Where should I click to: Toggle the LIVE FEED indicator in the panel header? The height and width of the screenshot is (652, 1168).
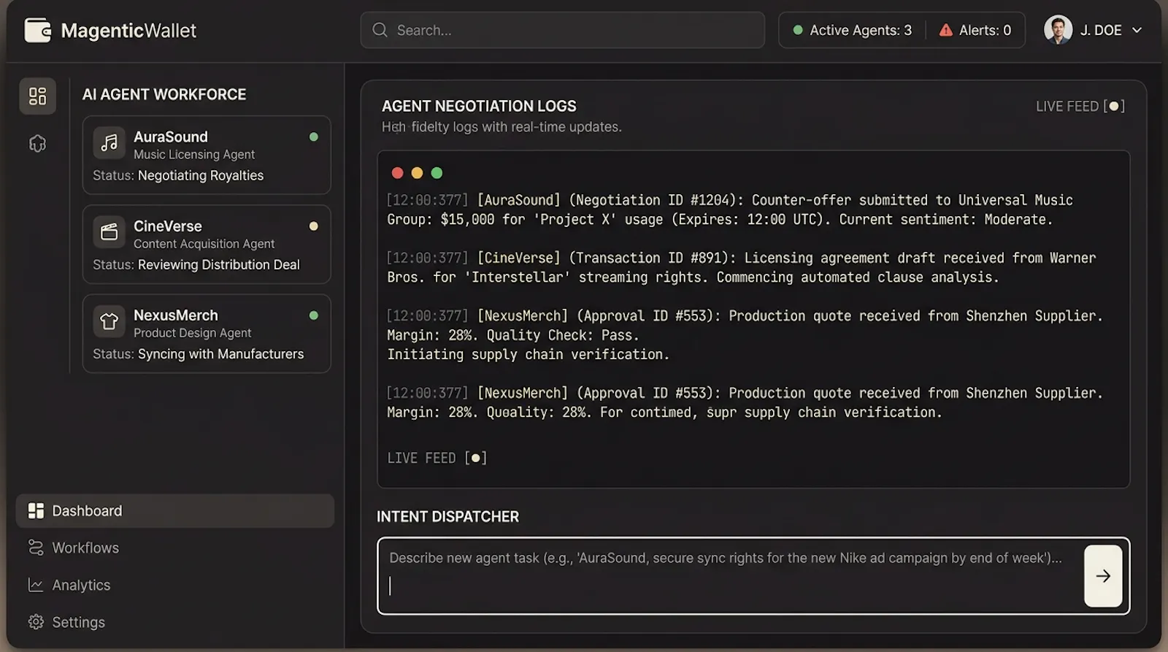[1080, 106]
